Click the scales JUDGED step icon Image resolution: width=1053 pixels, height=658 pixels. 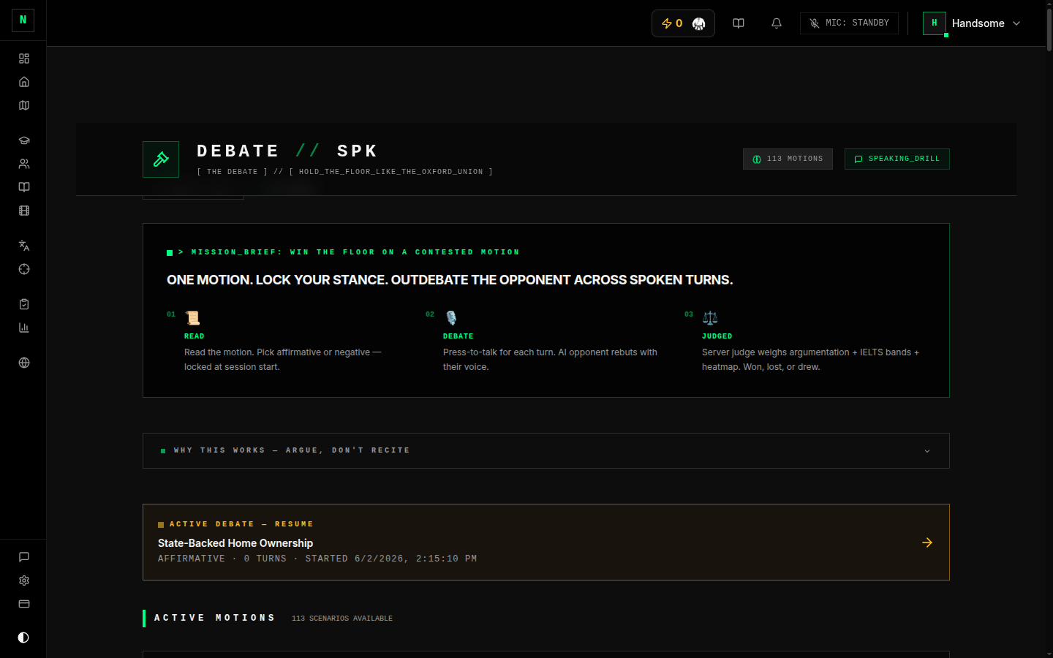pos(710,318)
